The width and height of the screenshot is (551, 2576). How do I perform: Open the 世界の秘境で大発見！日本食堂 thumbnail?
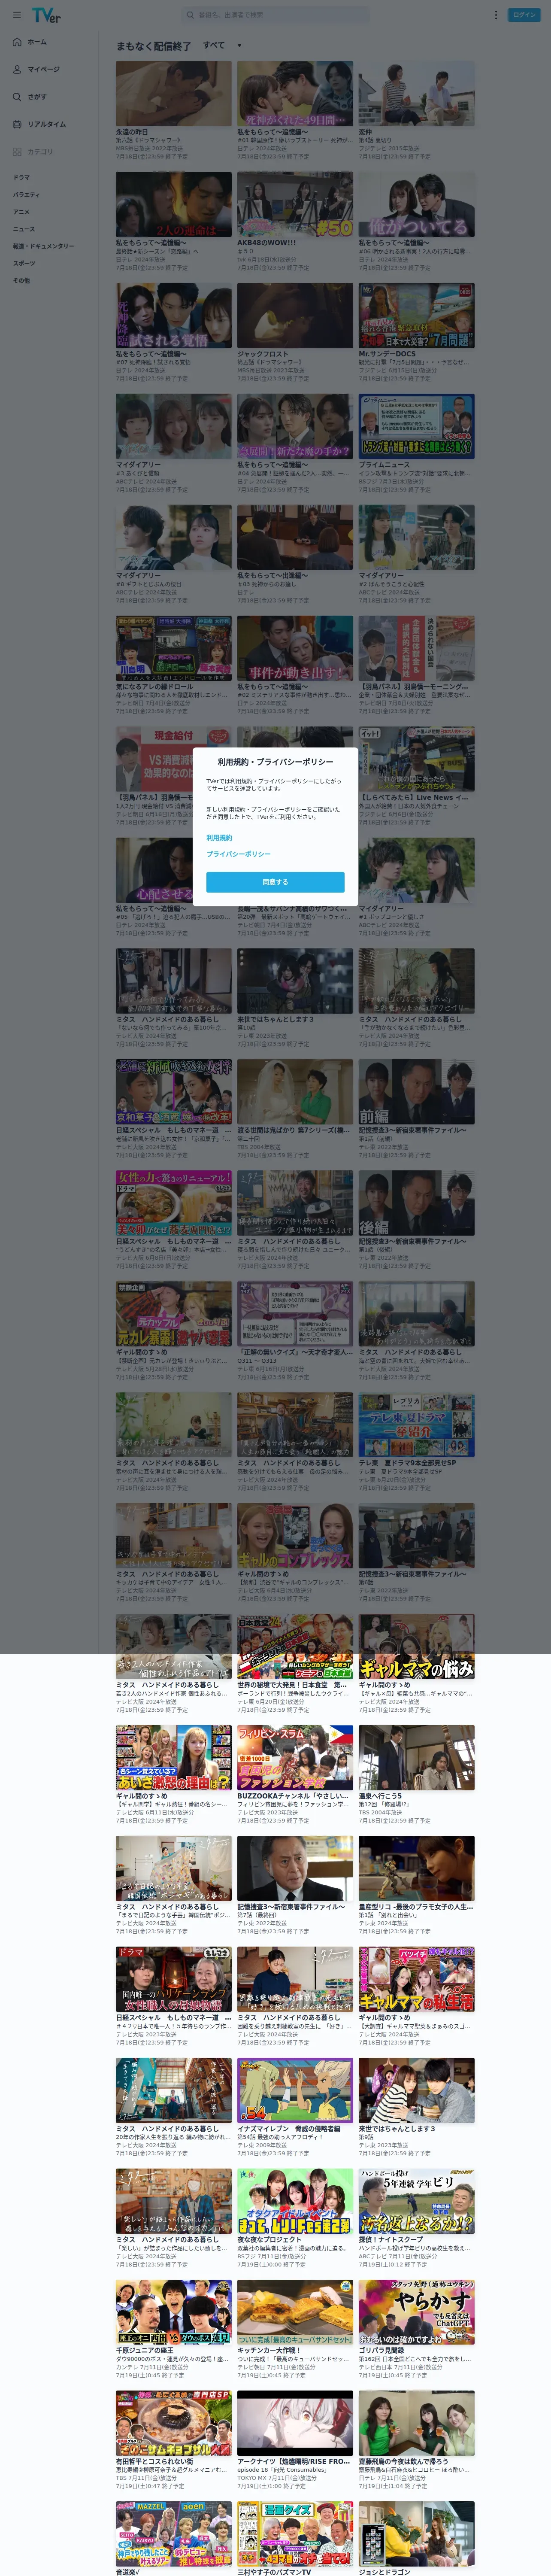[x=295, y=1647]
